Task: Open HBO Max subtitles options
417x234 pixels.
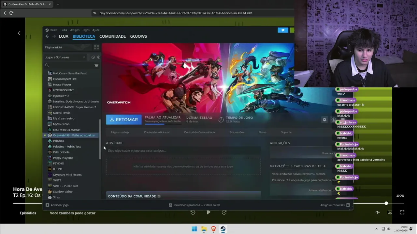Action: pos(390,213)
